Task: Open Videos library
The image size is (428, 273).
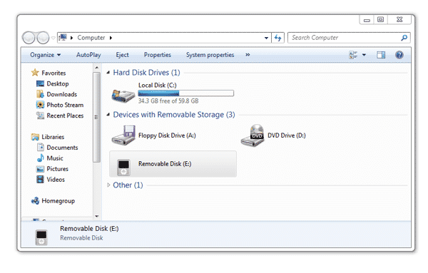Action: (x=56, y=179)
